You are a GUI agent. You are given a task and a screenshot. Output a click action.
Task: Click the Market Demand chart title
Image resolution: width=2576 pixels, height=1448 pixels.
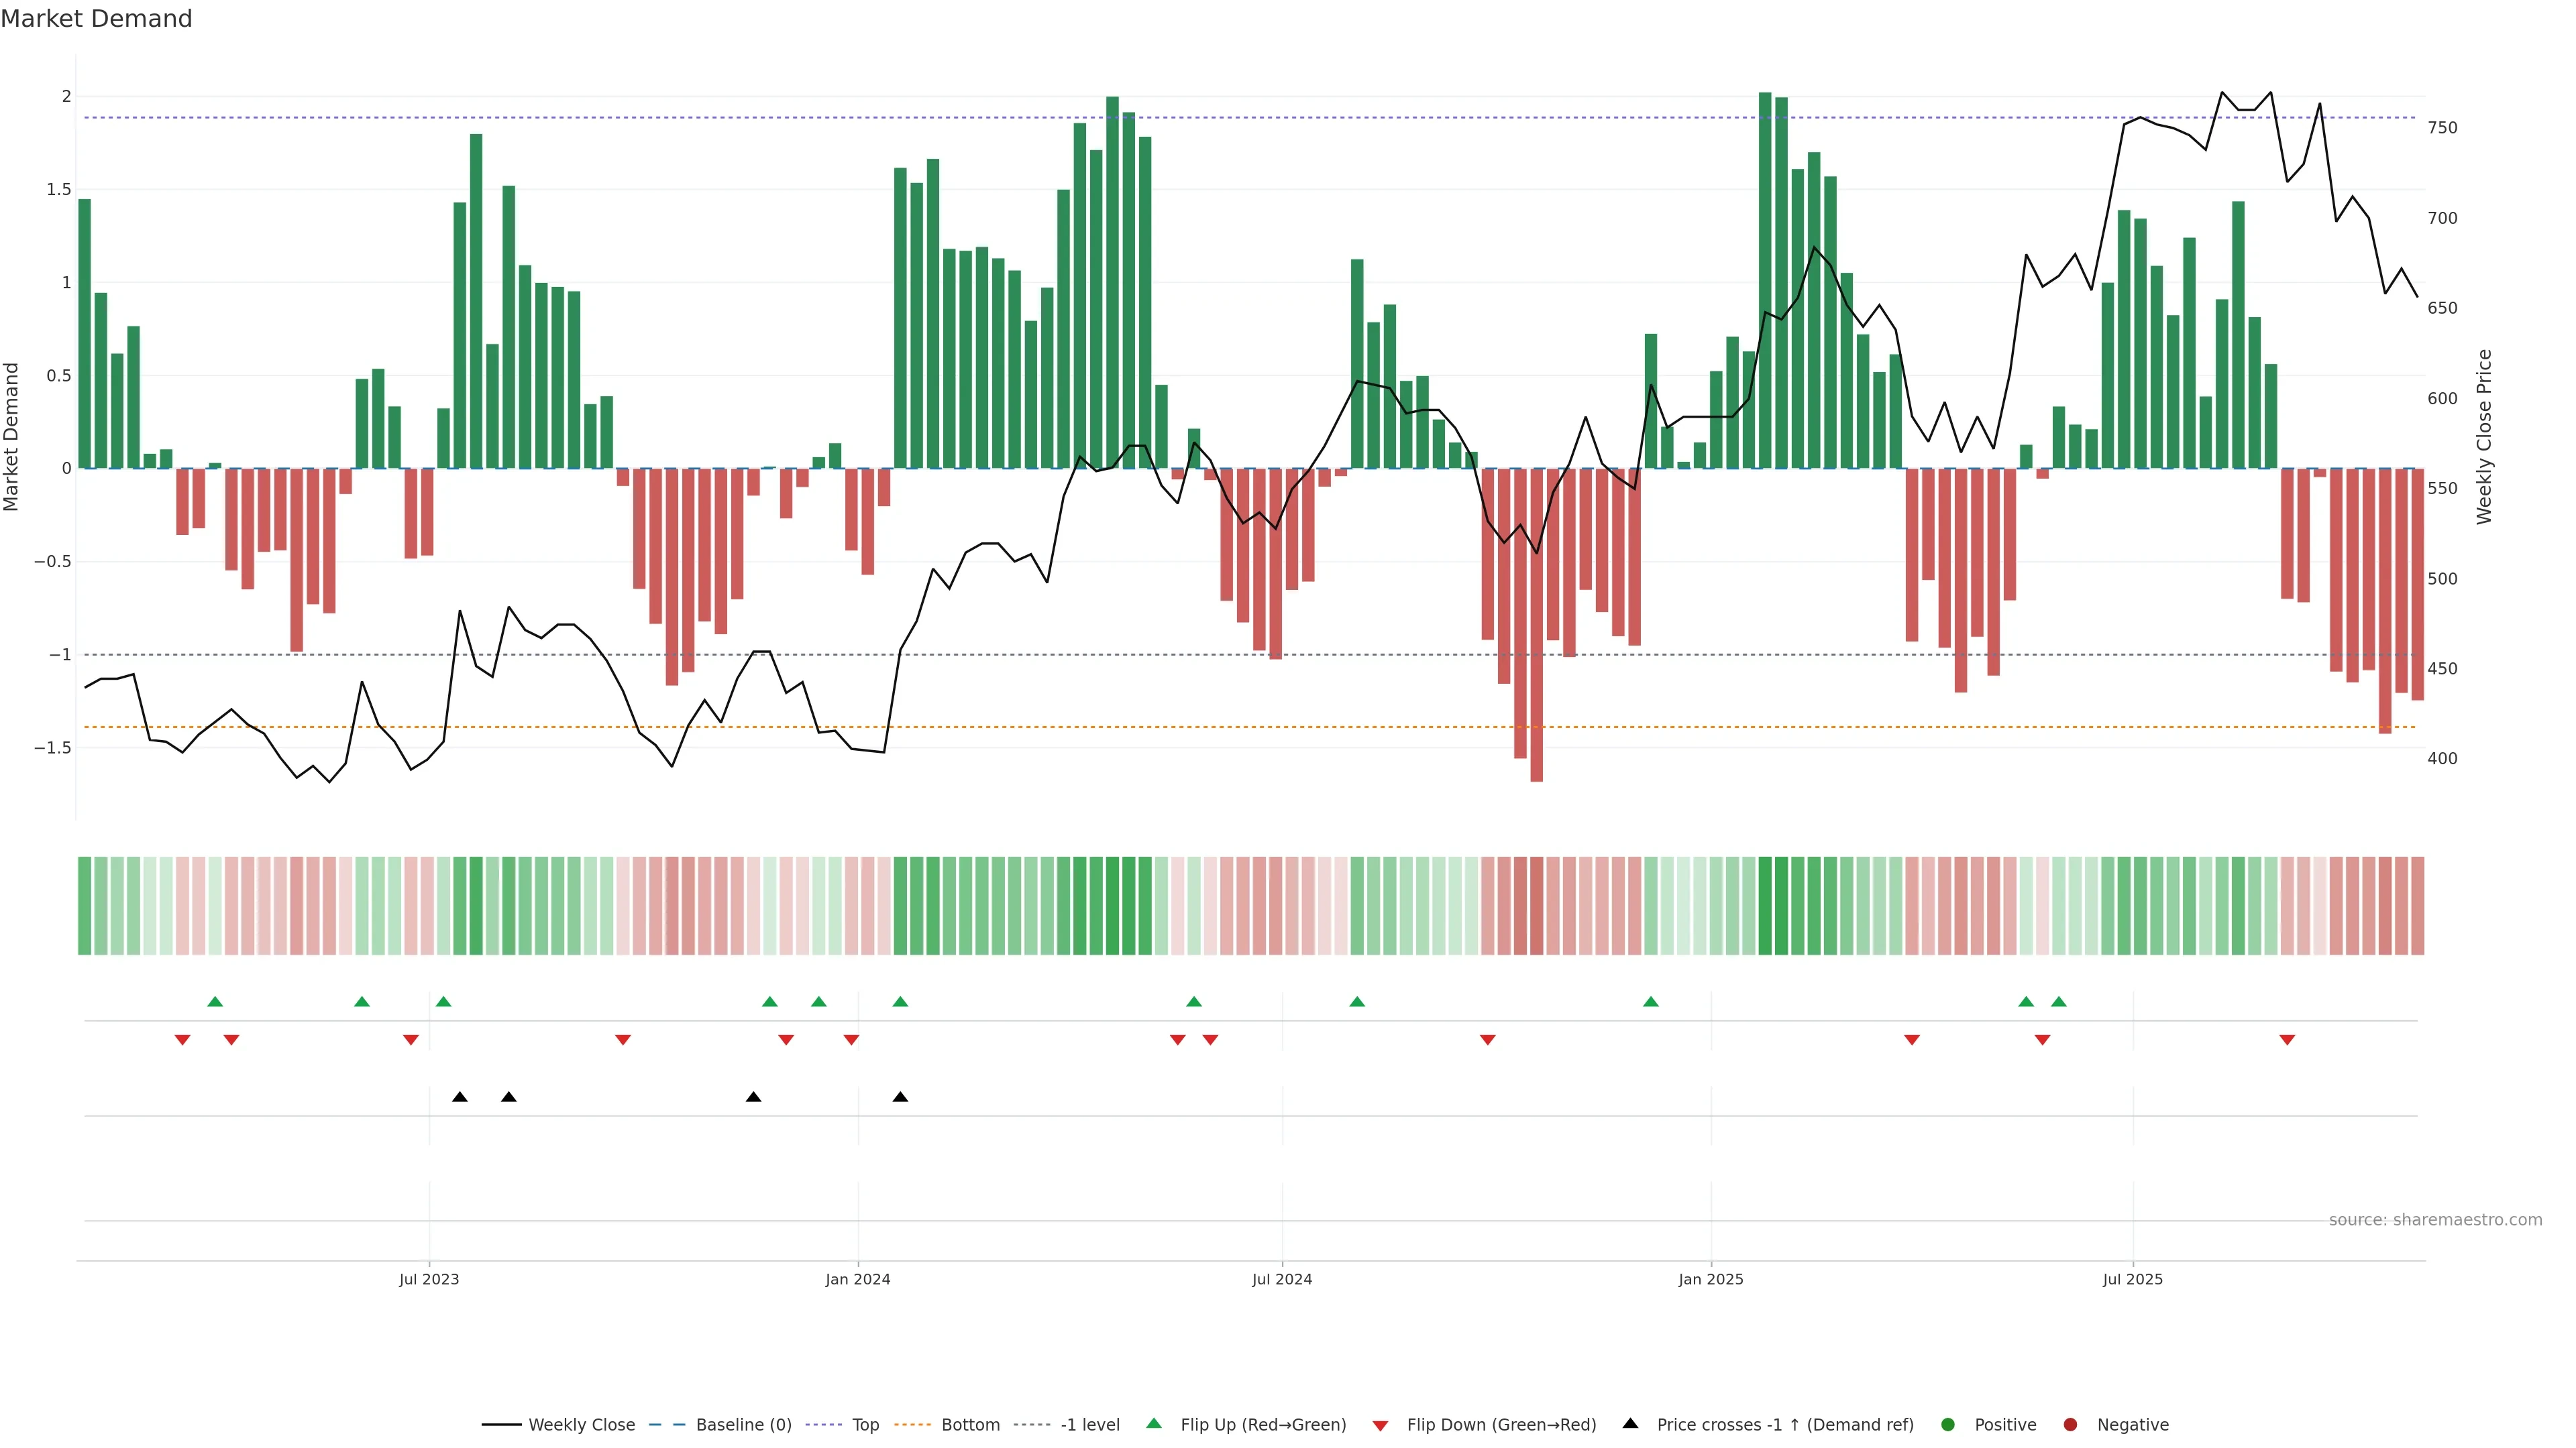tap(96, 19)
